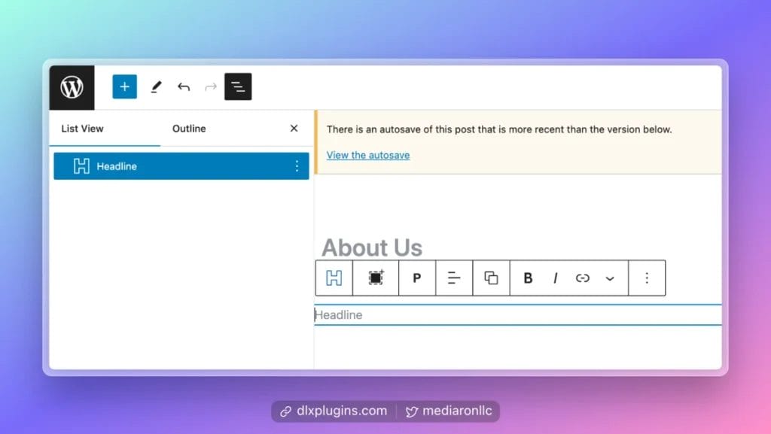
Task: Open the View the autosave link
Action: click(x=367, y=155)
